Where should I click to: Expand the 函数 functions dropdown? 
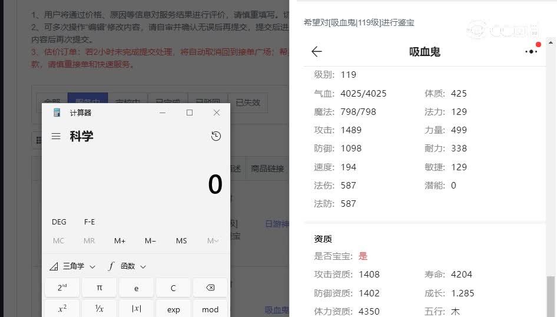(x=127, y=266)
